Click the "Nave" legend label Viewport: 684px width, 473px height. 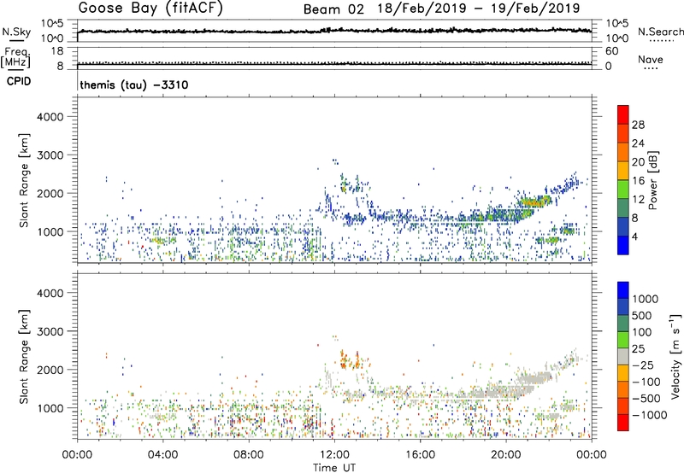pyautogui.click(x=651, y=59)
